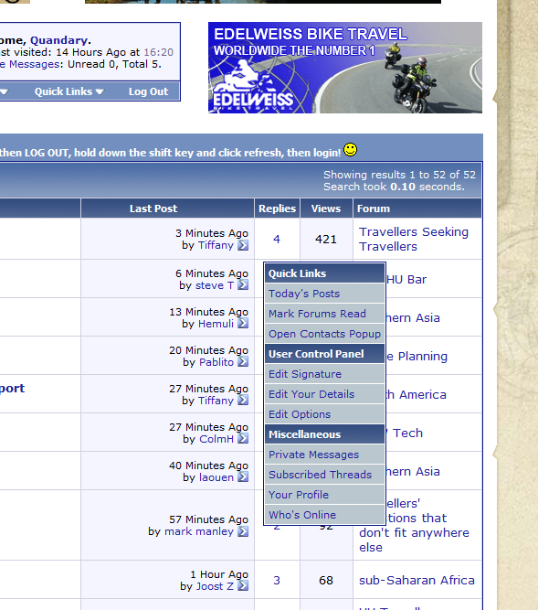Open Subscribed Threads menu item
This screenshot has height=610, width=538.
click(x=325, y=475)
